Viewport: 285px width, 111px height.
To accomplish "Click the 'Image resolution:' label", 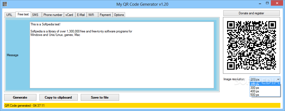I will pos(234,79).
